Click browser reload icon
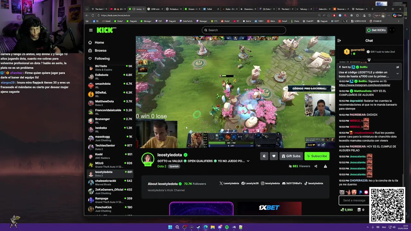The height and width of the screenshot is (231, 411). coord(93,15)
